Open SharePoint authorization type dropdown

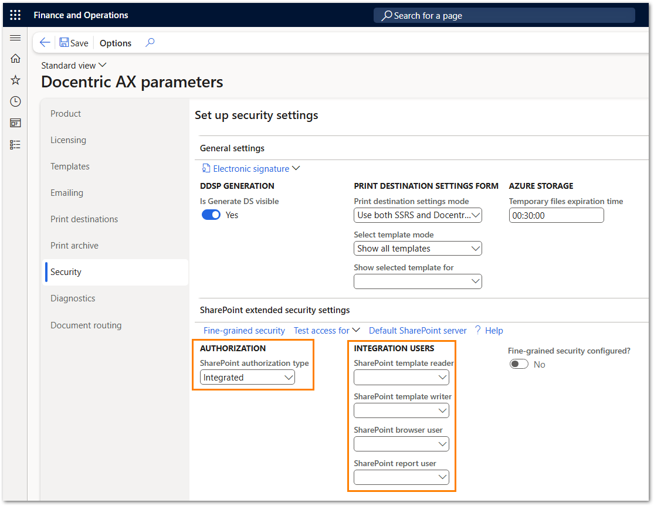pos(248,378)
